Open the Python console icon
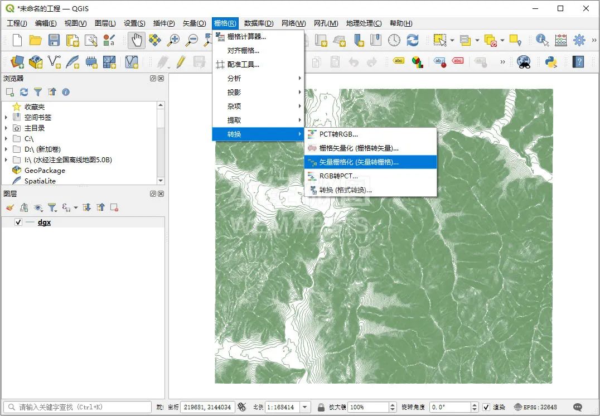600x416 pixels. [550, 61]
